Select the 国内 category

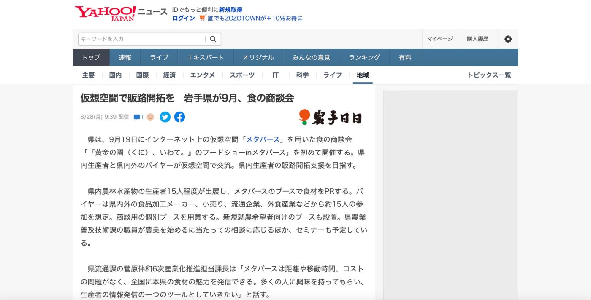(115, 75)
